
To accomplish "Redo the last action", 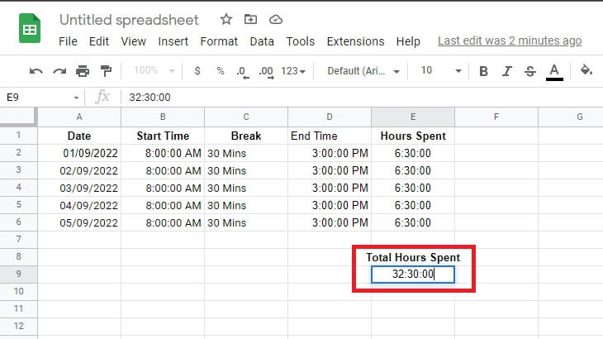I will coord(59,71).
